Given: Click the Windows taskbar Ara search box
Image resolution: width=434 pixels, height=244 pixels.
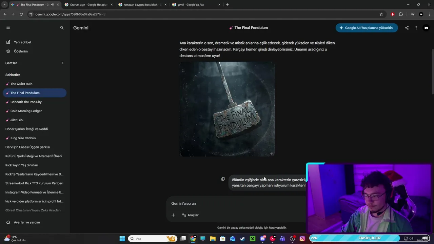Looking at the screenshot, I should [153, 239].
